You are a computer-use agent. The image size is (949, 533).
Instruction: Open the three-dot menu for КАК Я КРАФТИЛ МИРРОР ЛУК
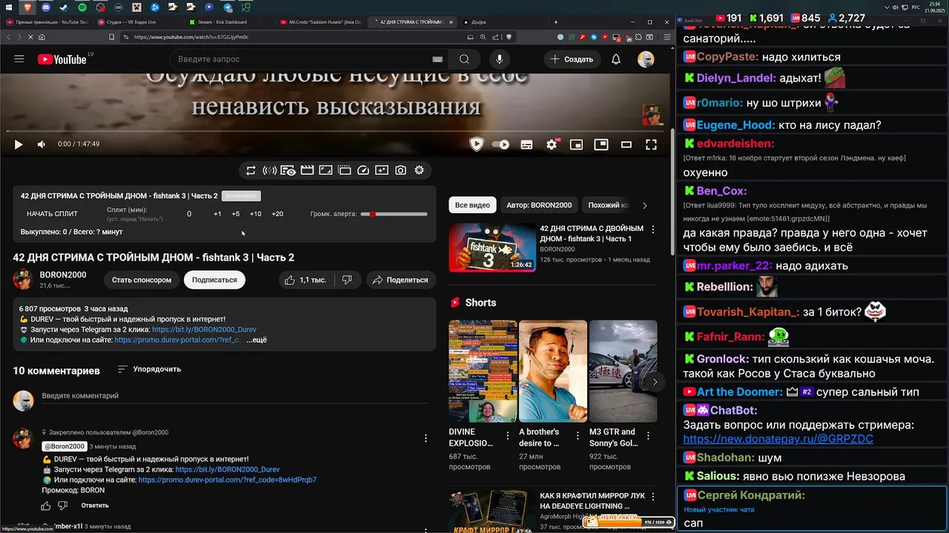653,497
